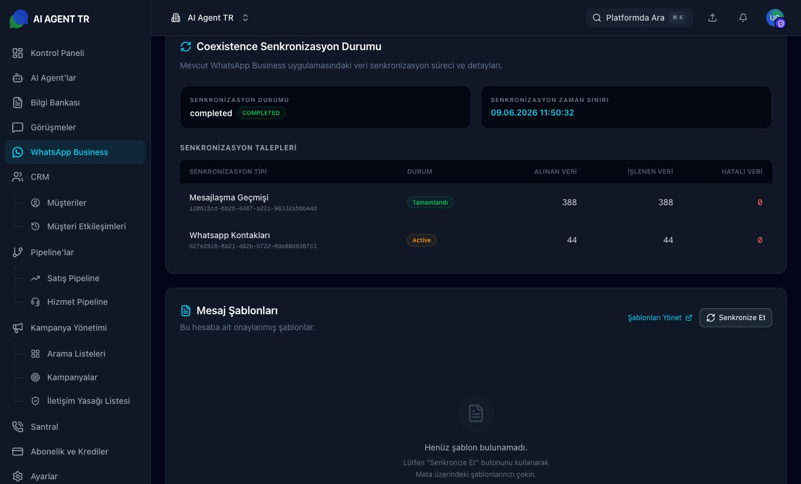Click the Ayarlar gear icon
Screen dimensions: 801x484
(18, 476)
